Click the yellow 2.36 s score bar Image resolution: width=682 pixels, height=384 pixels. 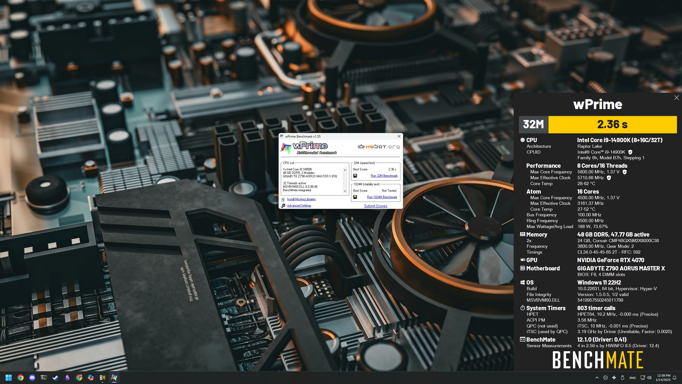point(612,125)
